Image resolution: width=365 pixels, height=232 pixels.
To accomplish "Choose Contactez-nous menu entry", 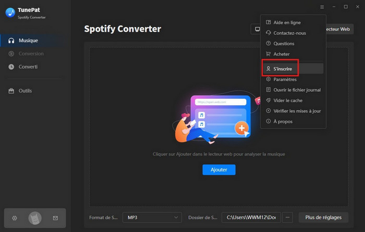I will click(x=293, y=33).
